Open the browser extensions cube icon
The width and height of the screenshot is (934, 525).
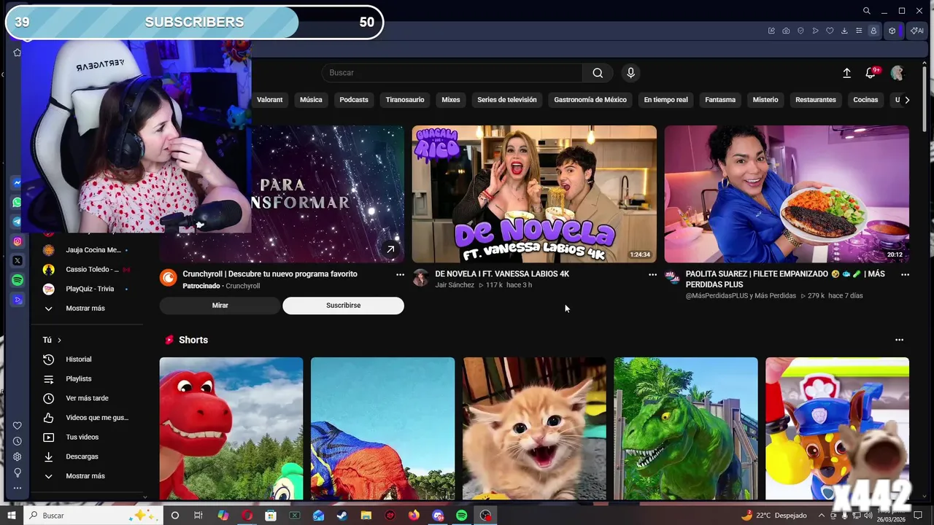coord(892,31)
